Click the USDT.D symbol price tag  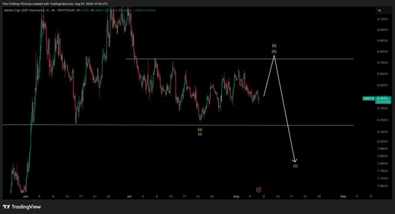click(x=369, y=98)
